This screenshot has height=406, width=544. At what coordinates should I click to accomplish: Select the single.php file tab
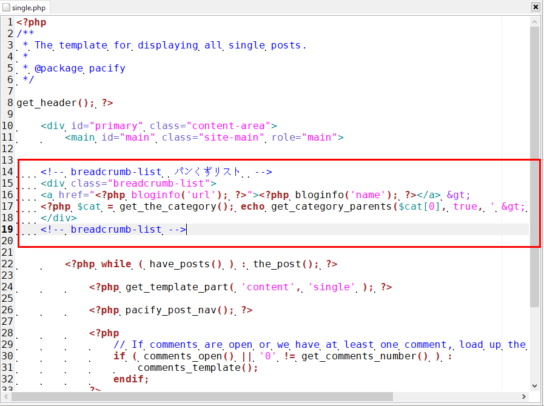pos(25,7)
